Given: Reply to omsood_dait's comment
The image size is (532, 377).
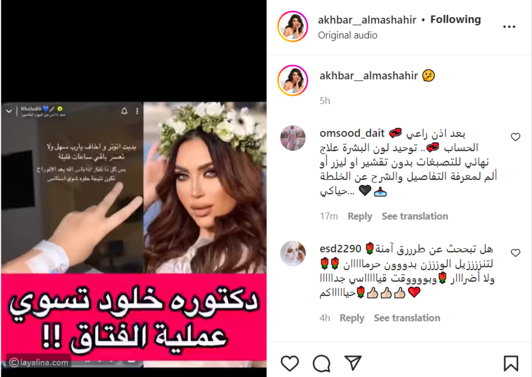Looking at the screenshot, I should tap(360, 216).
